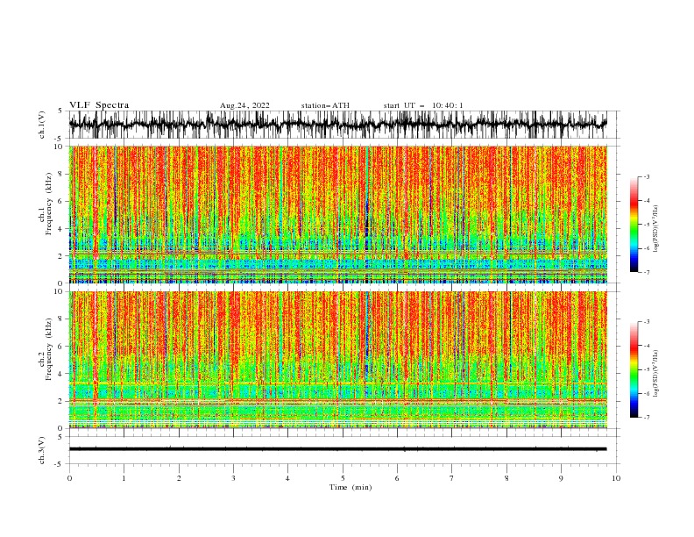Click the "ch.1(V)" axis label
The width and height of the screenshot is (694, 537).
(x=41, y=125)
